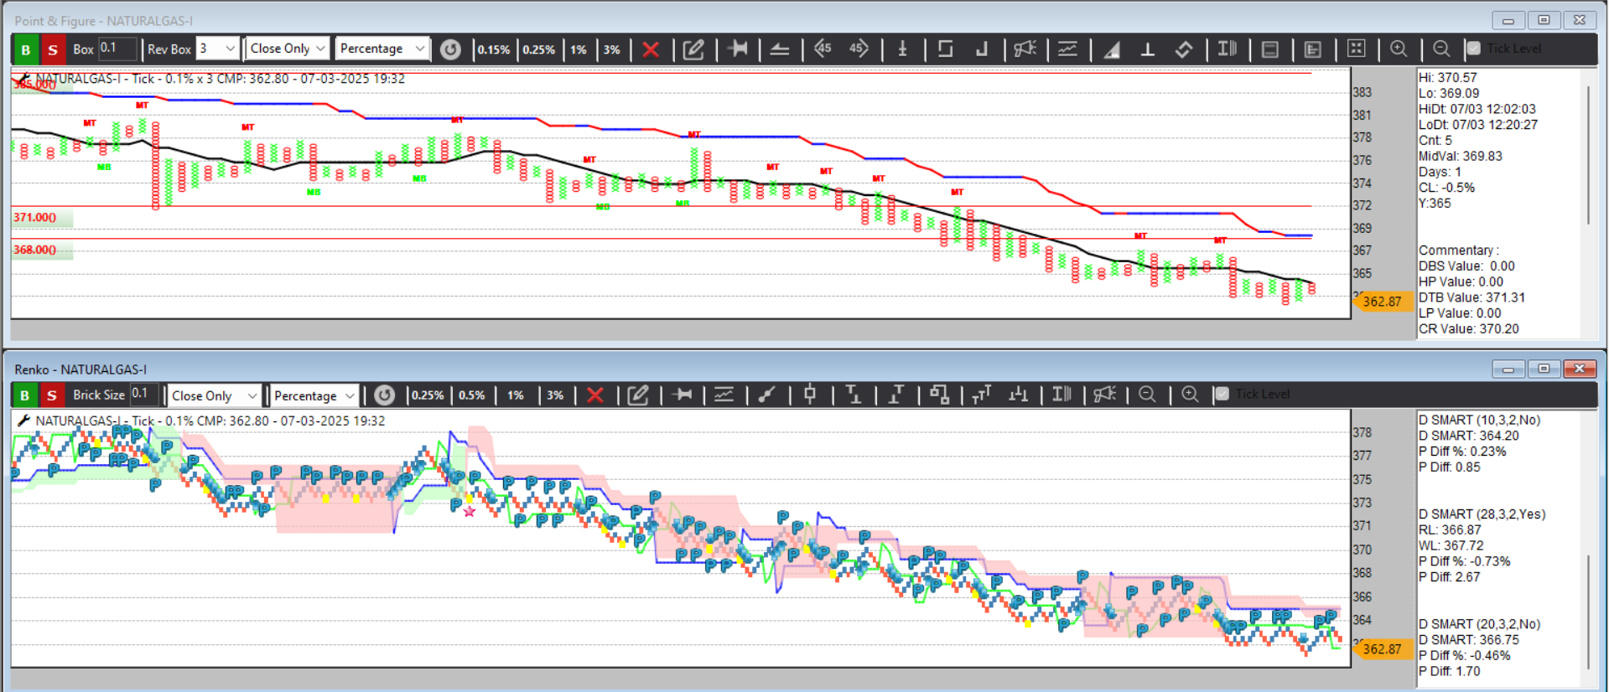Click the red S sell button in Point & Figure
The image size is (1609, 692).
point(53,49)
